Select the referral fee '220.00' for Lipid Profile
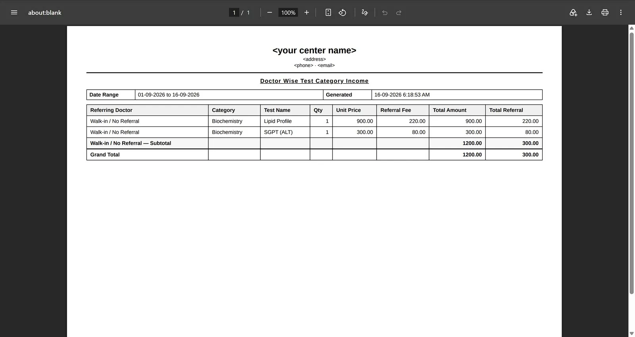This screenshot has width=635, height=337. click(417, 121)
